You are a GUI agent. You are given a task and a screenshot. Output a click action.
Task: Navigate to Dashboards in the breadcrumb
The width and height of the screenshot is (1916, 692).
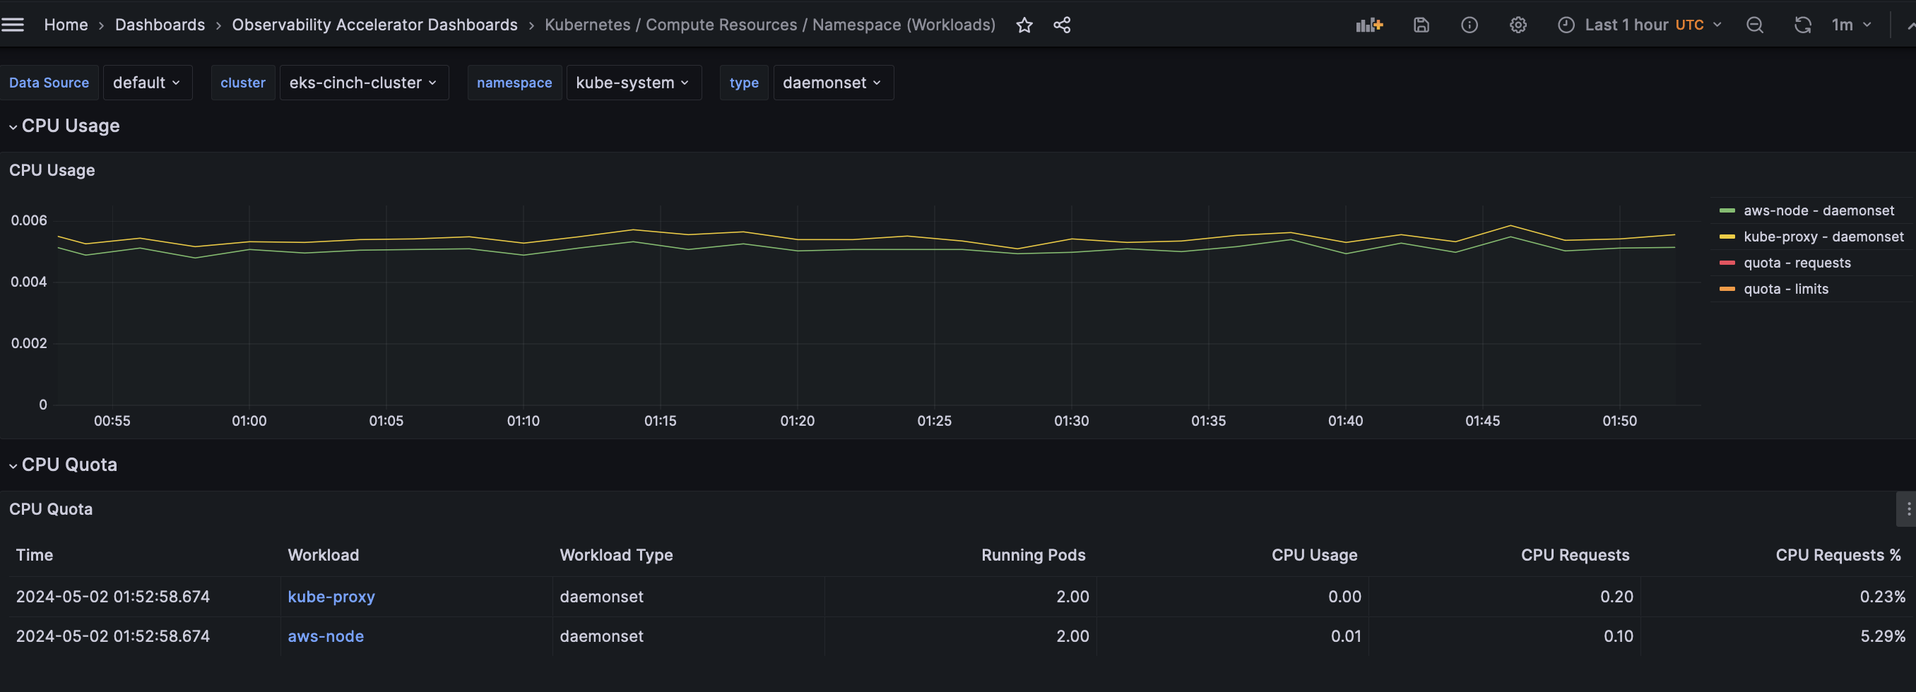(x=159, y=25)
